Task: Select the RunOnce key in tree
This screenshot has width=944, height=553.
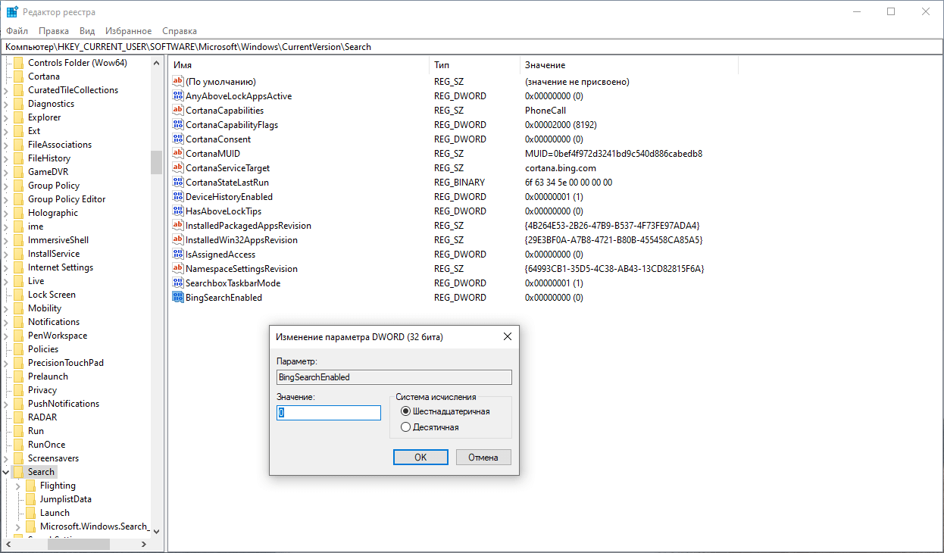Action: coord(46,445)
